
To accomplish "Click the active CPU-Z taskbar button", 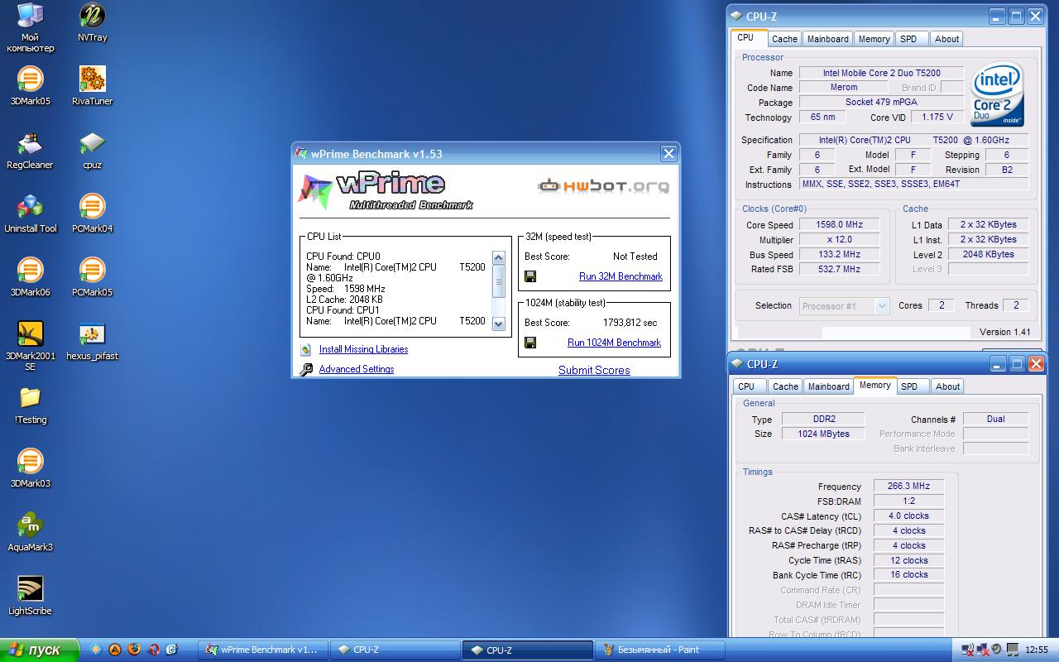I will coord(528,650).
